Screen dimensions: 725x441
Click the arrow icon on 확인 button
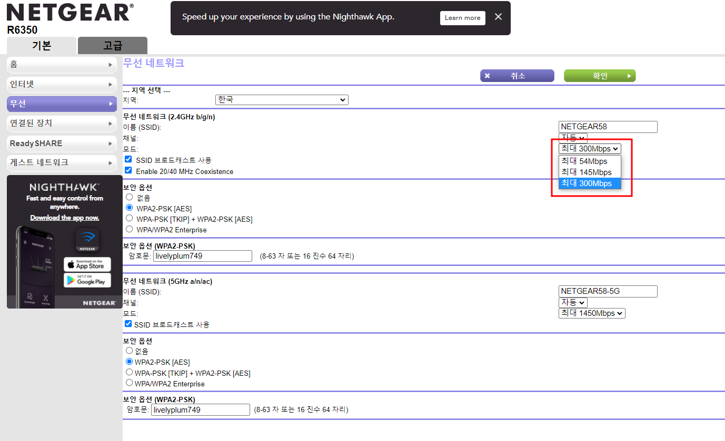[629, 76]
